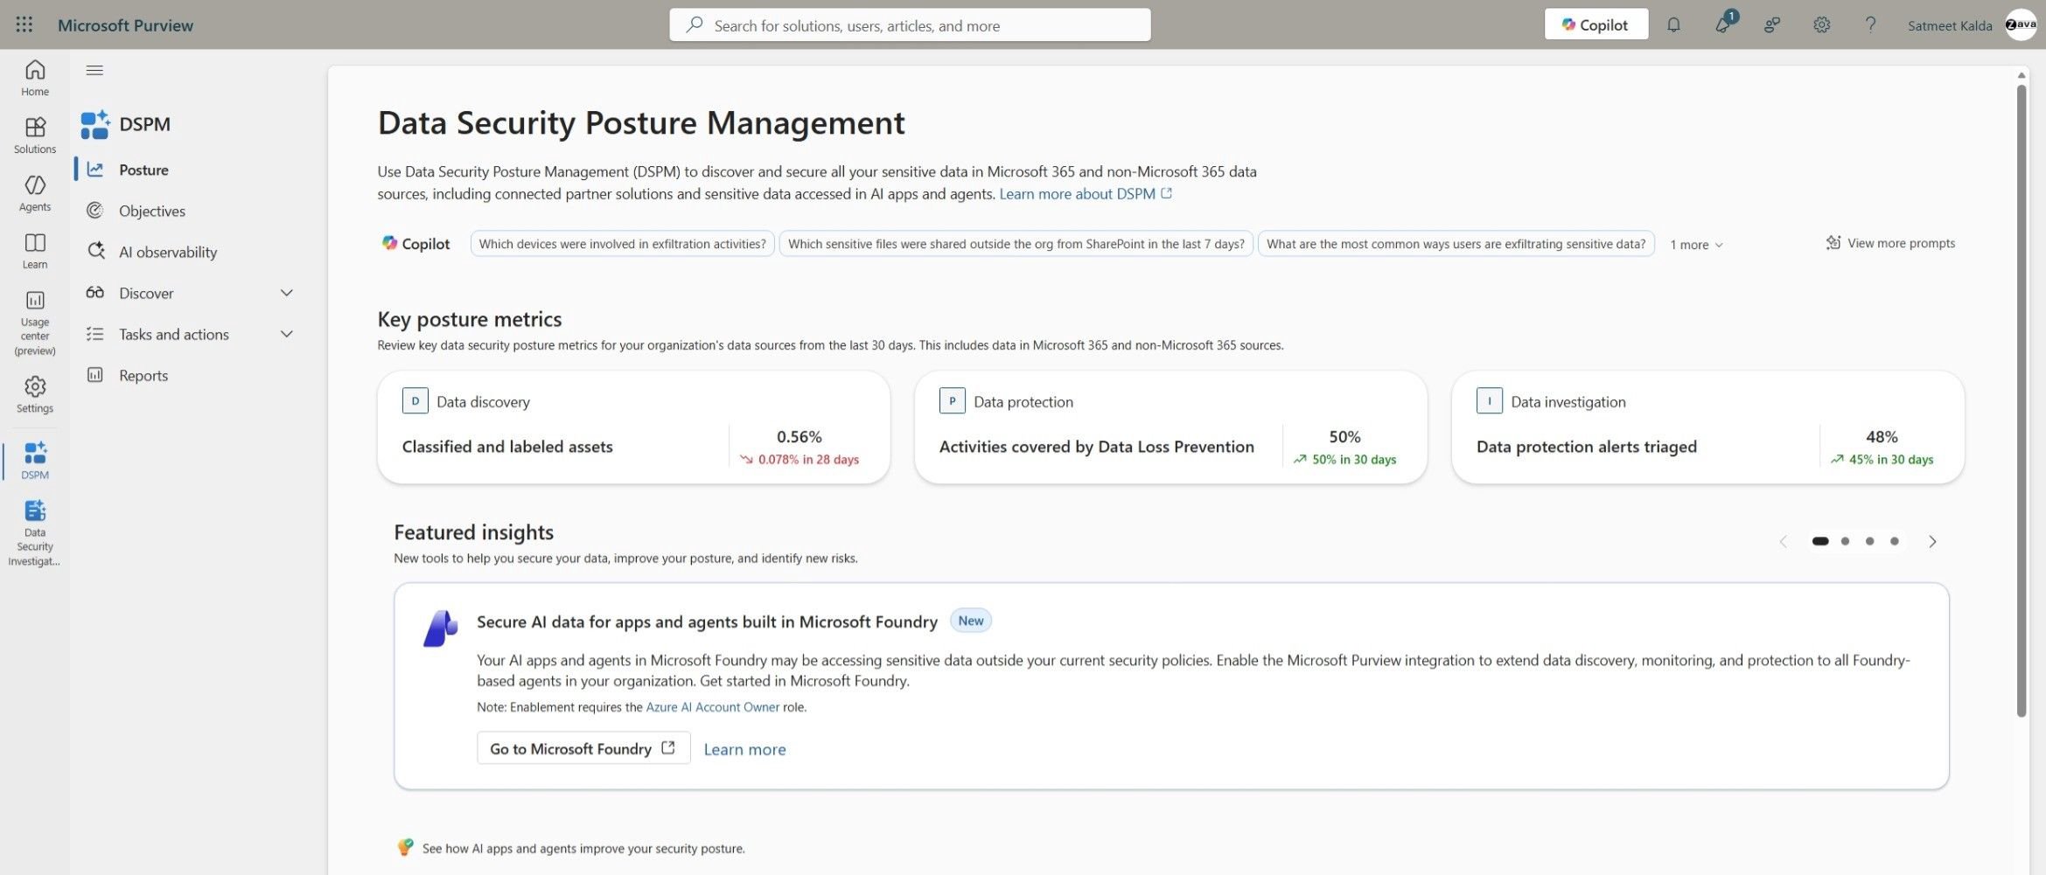Select first featured insights page indicator
This screenshot has width=2046, height=875.
tap(1820, 541)
